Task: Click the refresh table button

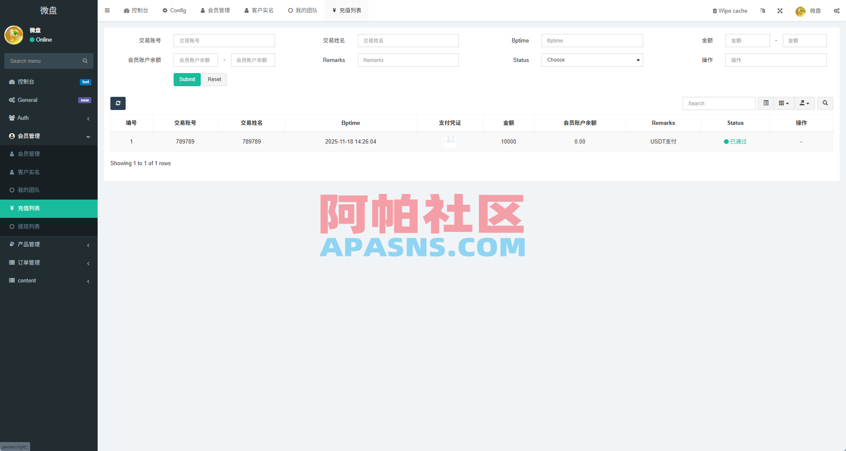Action: coord(118,103)
